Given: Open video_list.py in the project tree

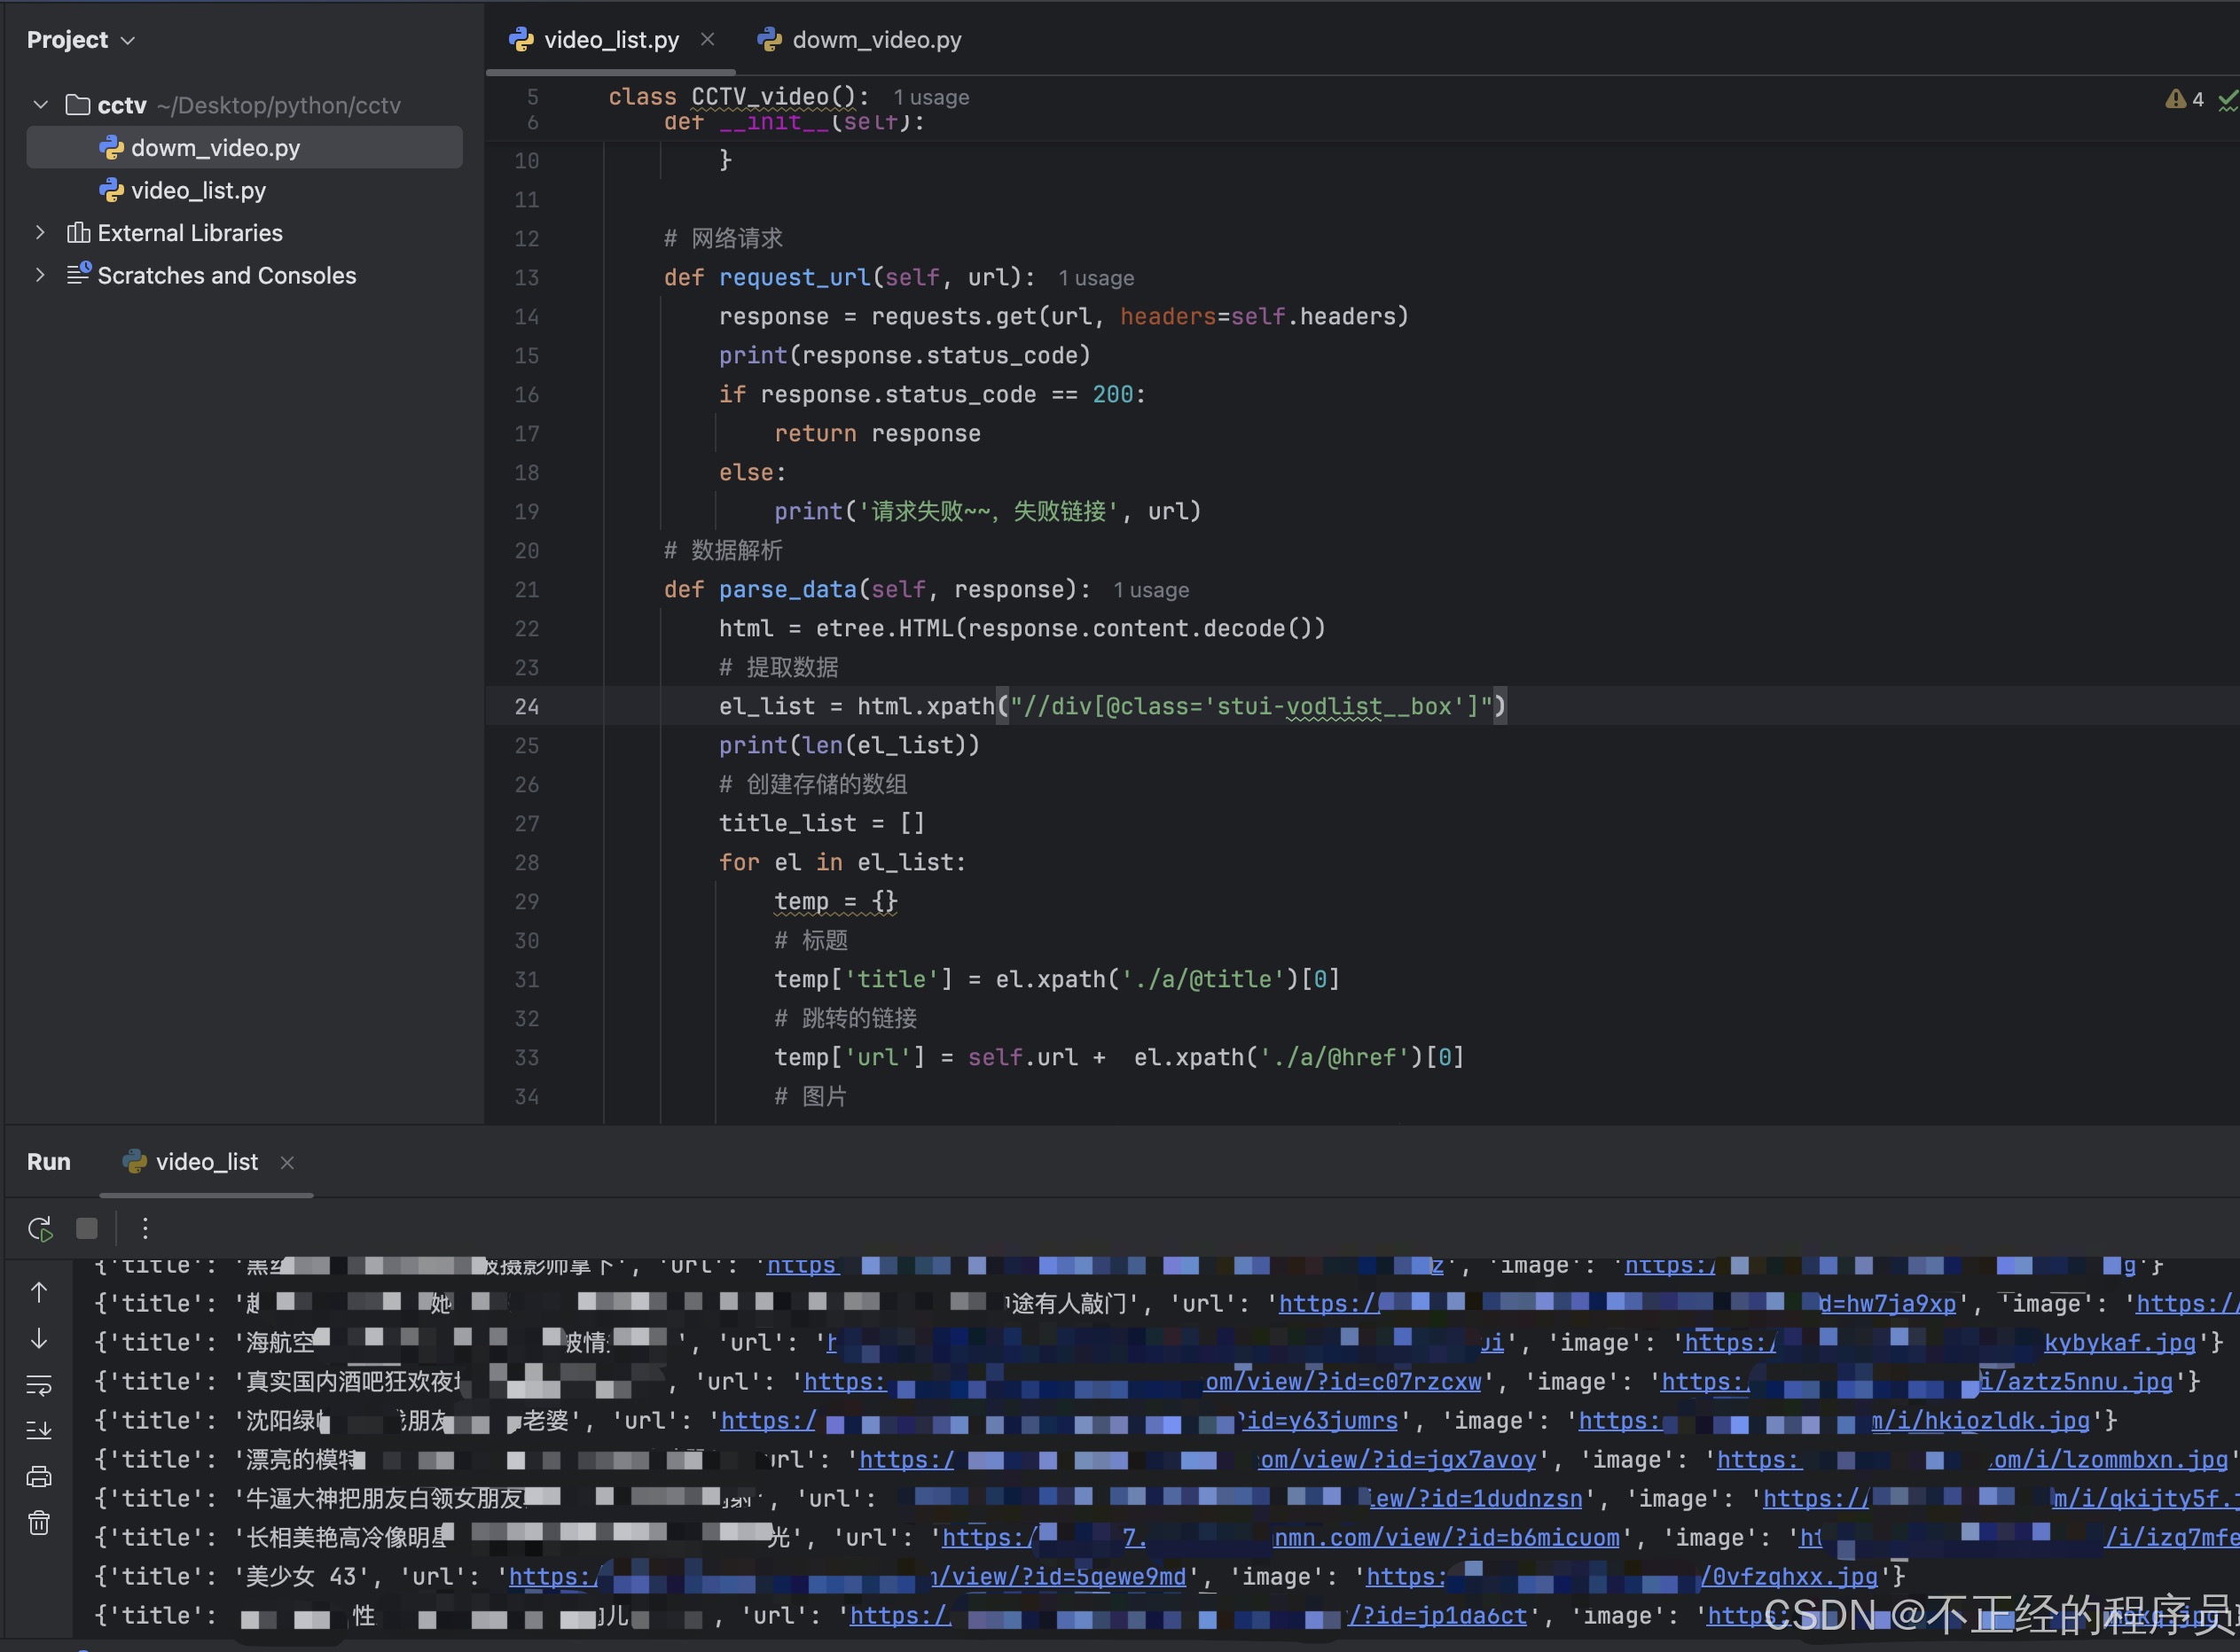Looking at the screenshot, I should pyautogui.click(x=198, y=190).
